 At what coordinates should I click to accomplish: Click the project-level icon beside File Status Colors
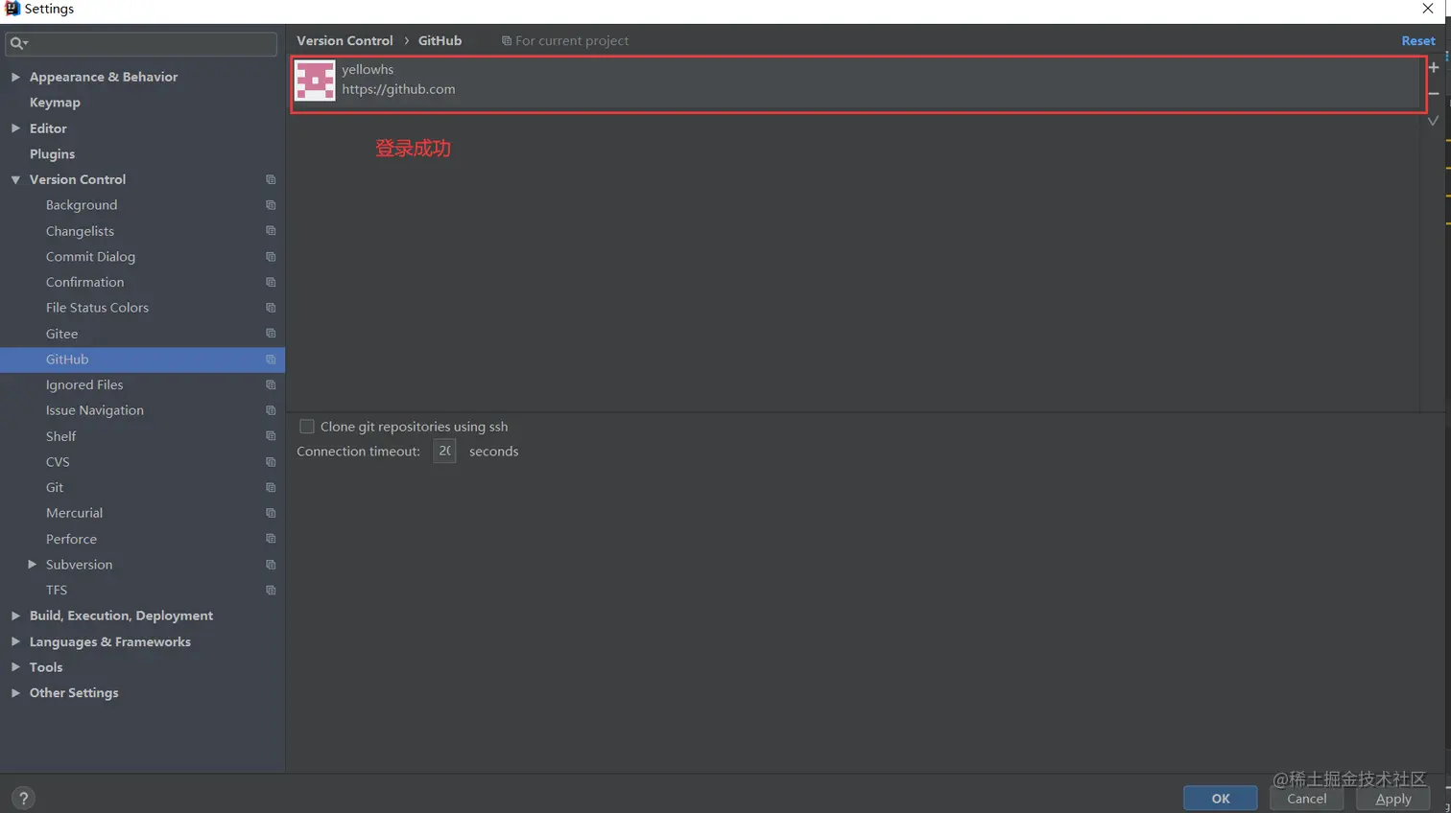pyautogui.click(x=271, y=308)
